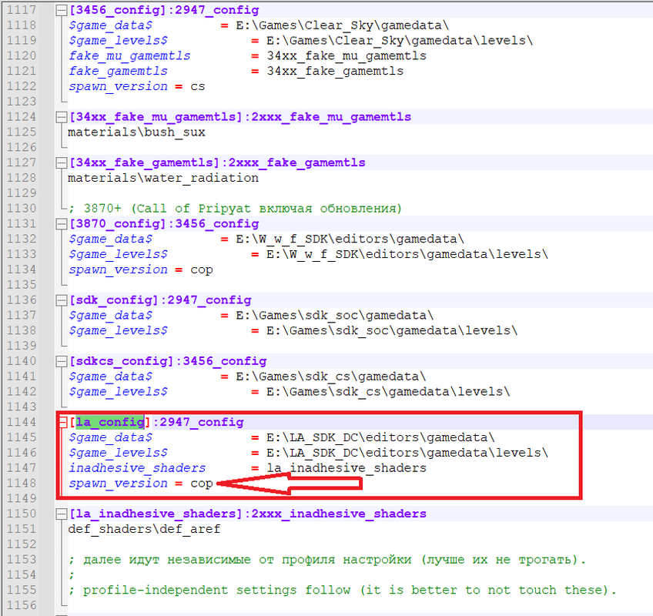Click the path E:\LA_SDK_DC\editors\gamedata\
The image size is (653, 616).
click(x=380, y=437)
